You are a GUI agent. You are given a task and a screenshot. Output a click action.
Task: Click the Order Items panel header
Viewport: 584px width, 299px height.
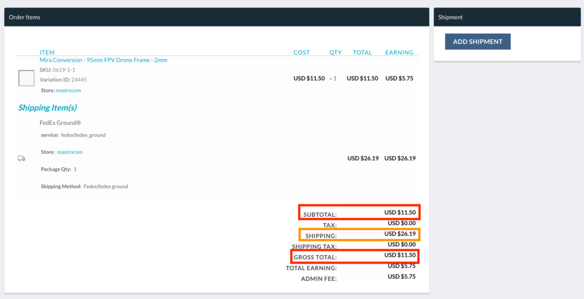coord(217,17)
